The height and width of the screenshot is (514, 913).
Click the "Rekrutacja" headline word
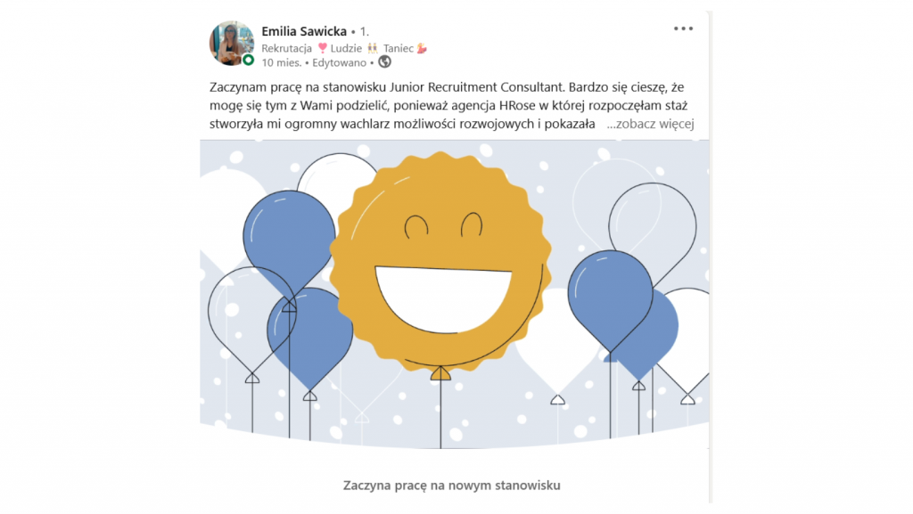pyautogui.click(x=286, y=48)
